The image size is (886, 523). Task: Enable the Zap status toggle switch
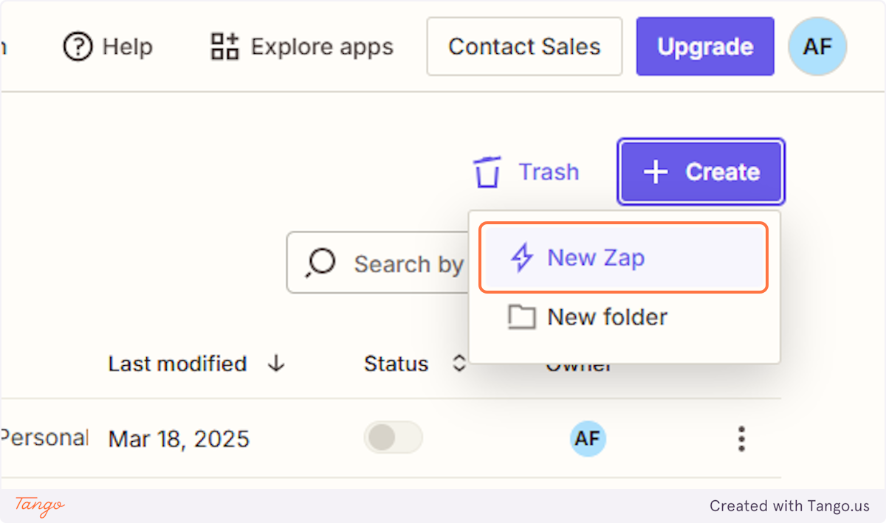[393, 437]
